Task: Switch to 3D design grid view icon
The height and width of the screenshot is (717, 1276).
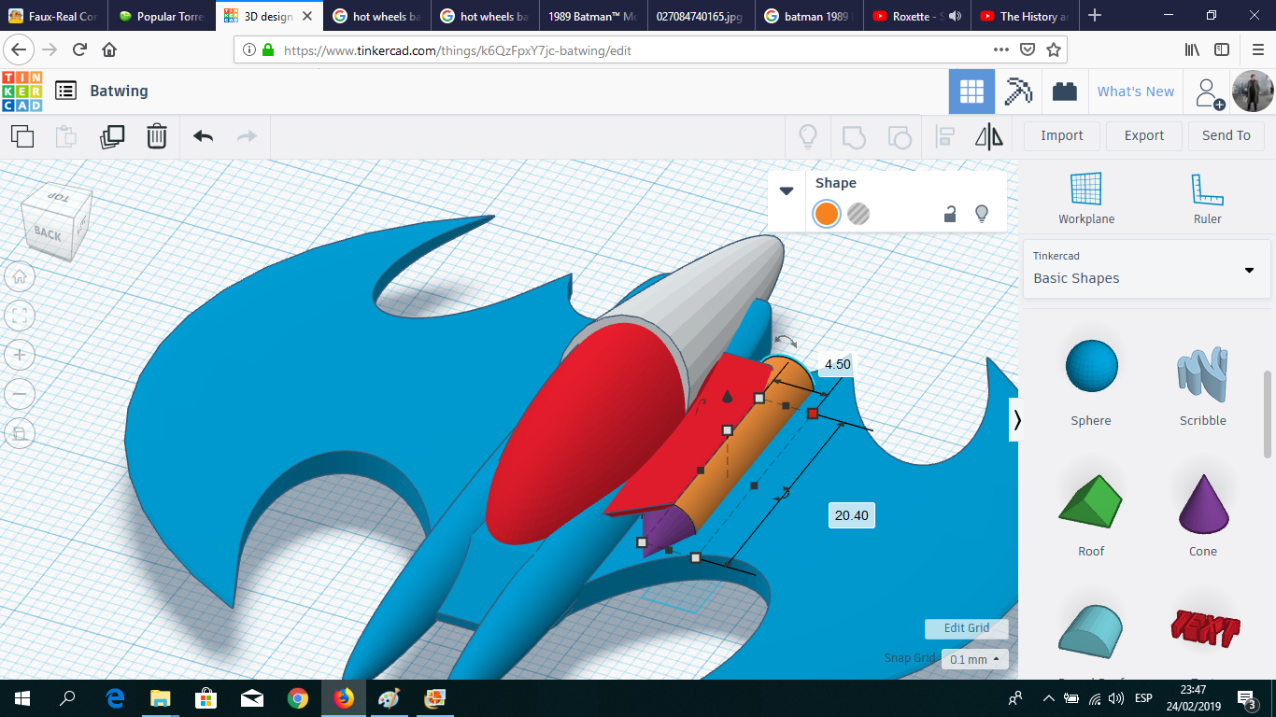Action: tap(971, 91)
